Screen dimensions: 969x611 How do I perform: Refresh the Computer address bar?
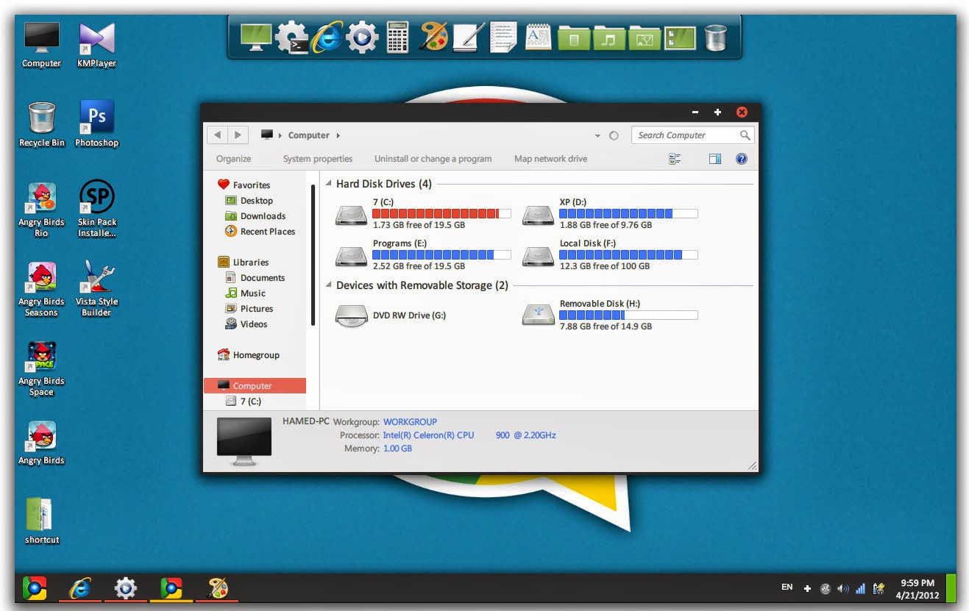pyautogui.click(x=614, y=136)
